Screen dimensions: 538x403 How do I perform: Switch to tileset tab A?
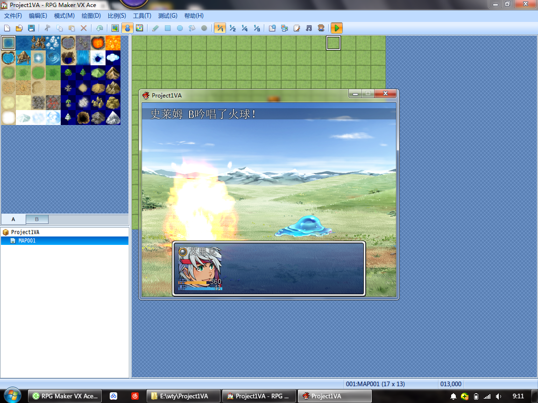point(14,219)
